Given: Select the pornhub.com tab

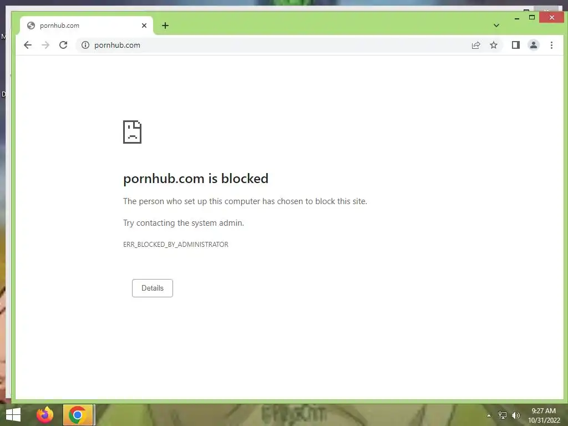Looking at the screenshot, I should tap(87, 26).
